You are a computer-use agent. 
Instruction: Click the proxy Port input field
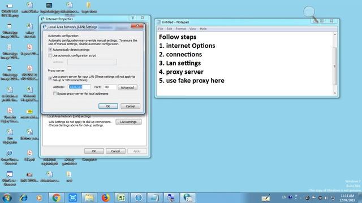[x=110, y=87]
